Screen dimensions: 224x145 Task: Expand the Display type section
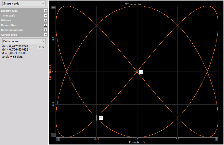45,11
